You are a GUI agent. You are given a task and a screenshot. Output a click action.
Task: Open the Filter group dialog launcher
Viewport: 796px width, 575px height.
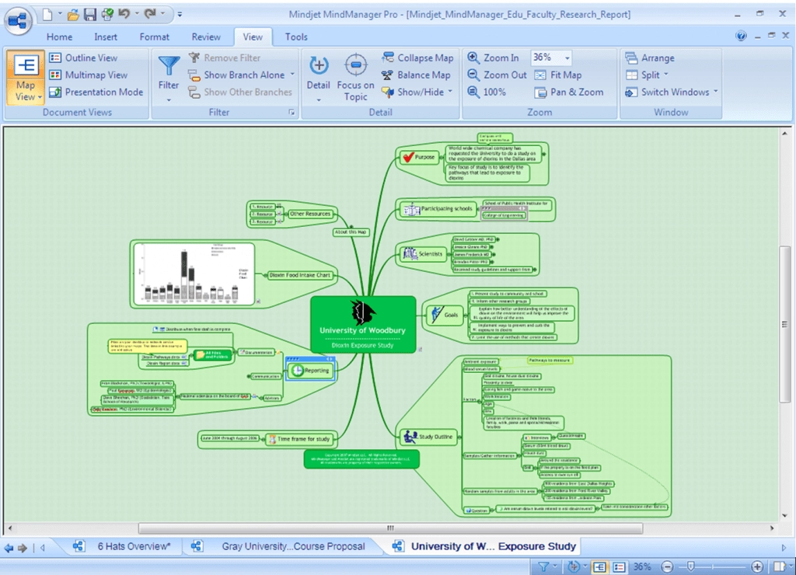coord(292,112)
